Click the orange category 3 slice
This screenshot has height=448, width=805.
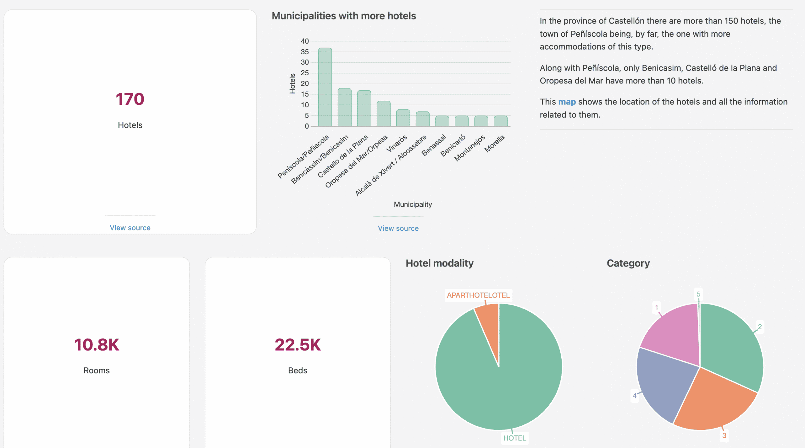tap(714, 402)
